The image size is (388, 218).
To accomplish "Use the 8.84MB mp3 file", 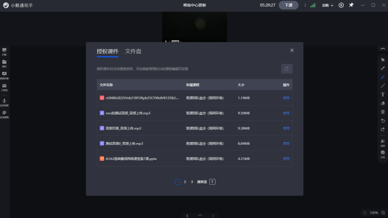I will (286, 143).
